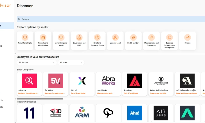Click Tech, IT and Digital tag under Accelero

(131, 93)
